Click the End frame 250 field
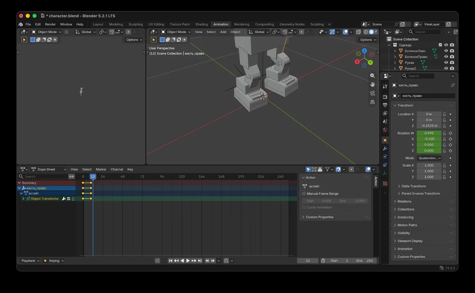Screen dimensions: 475x293 pos(364,261)
